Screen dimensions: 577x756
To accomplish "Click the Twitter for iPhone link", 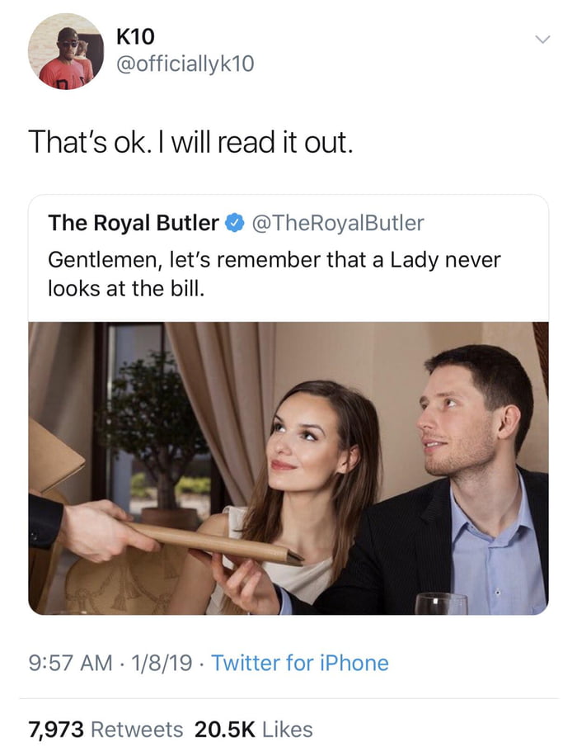I will 299,663.
